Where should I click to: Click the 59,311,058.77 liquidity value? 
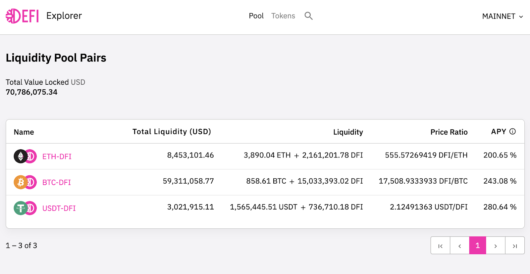tap(188, 181)
